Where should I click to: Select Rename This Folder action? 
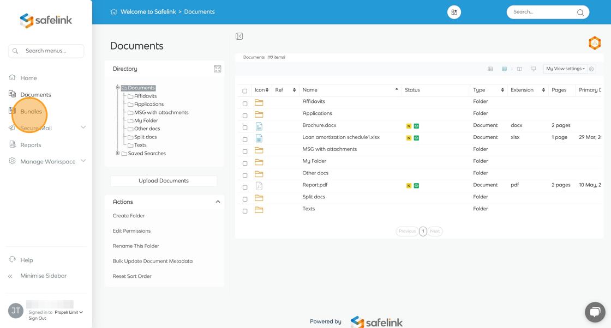coord(136,246)
